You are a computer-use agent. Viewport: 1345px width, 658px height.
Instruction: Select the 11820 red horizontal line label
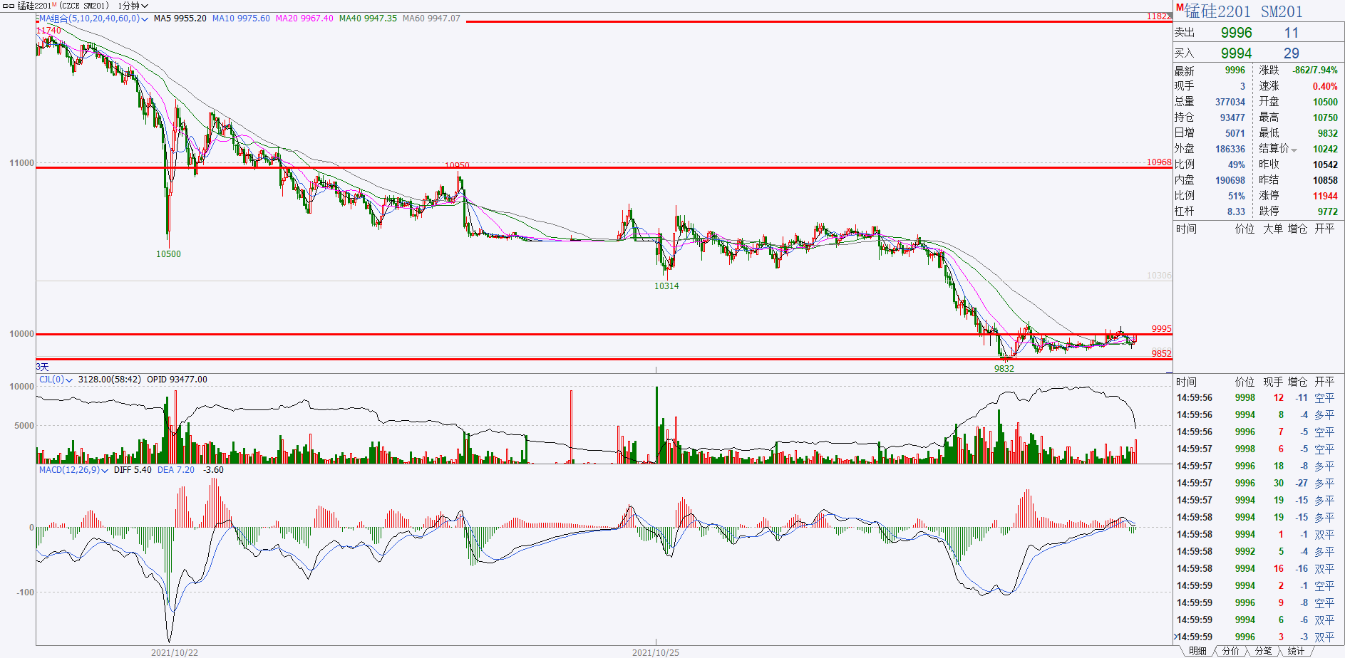pos(1158,16)
